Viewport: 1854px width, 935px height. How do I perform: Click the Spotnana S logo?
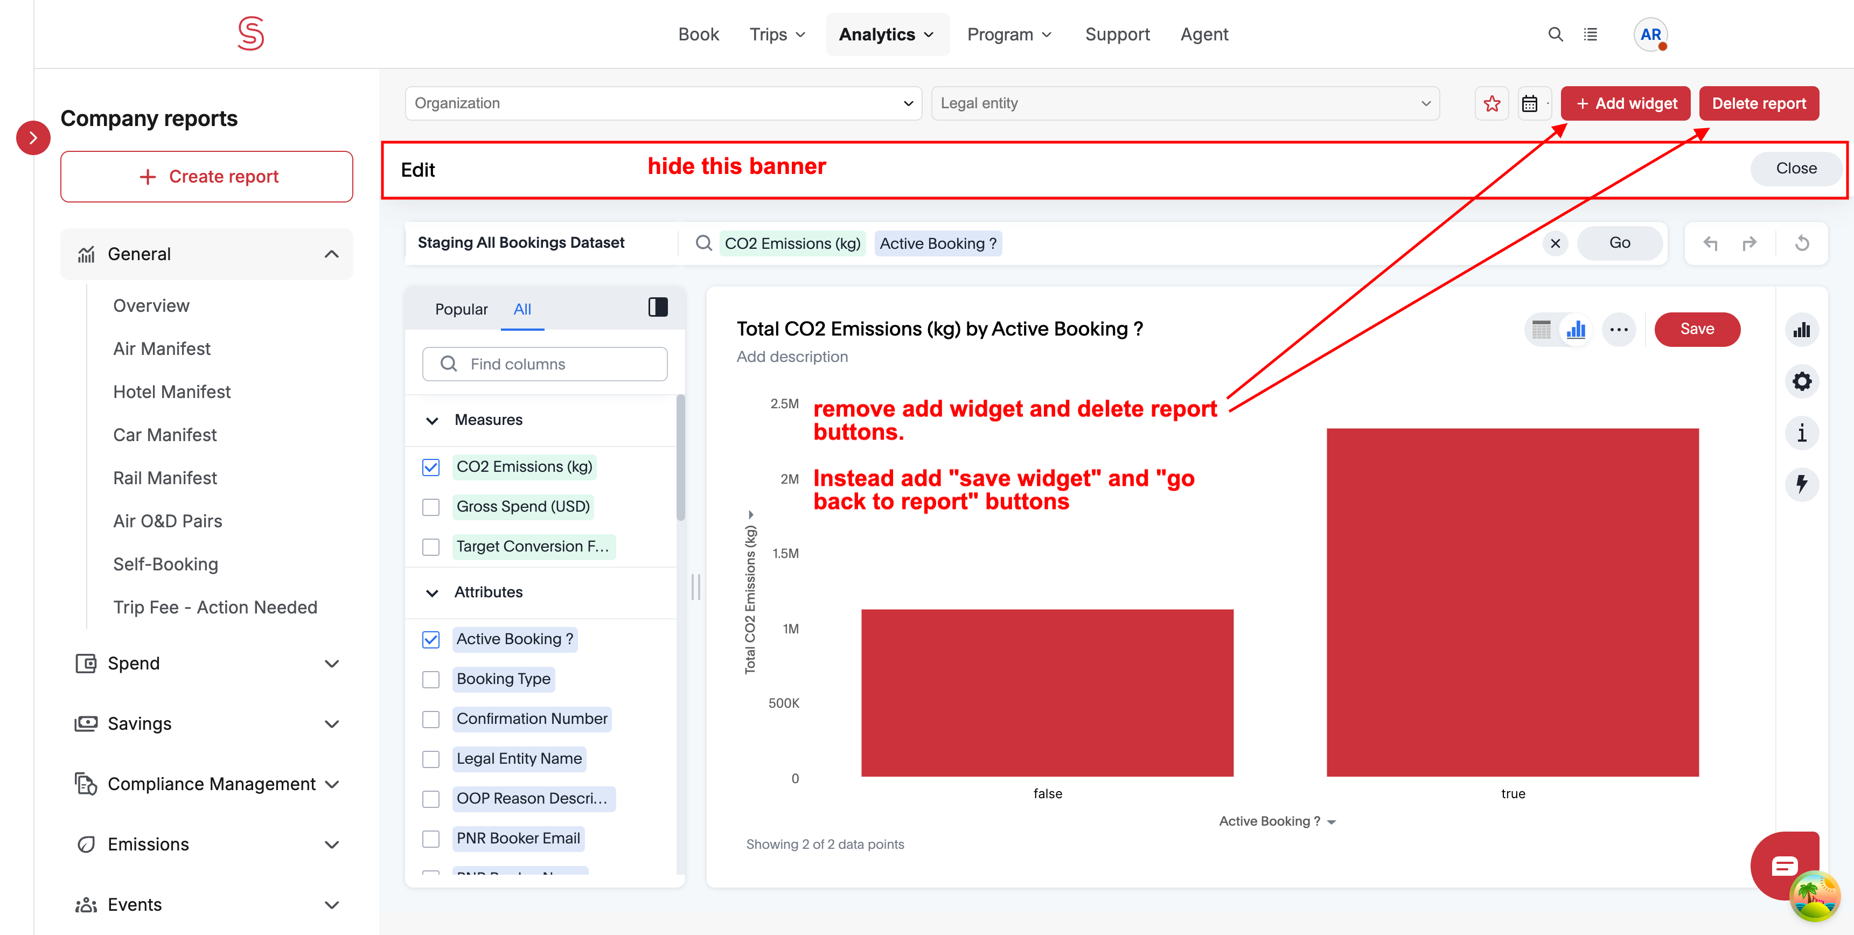pos(251,34)
